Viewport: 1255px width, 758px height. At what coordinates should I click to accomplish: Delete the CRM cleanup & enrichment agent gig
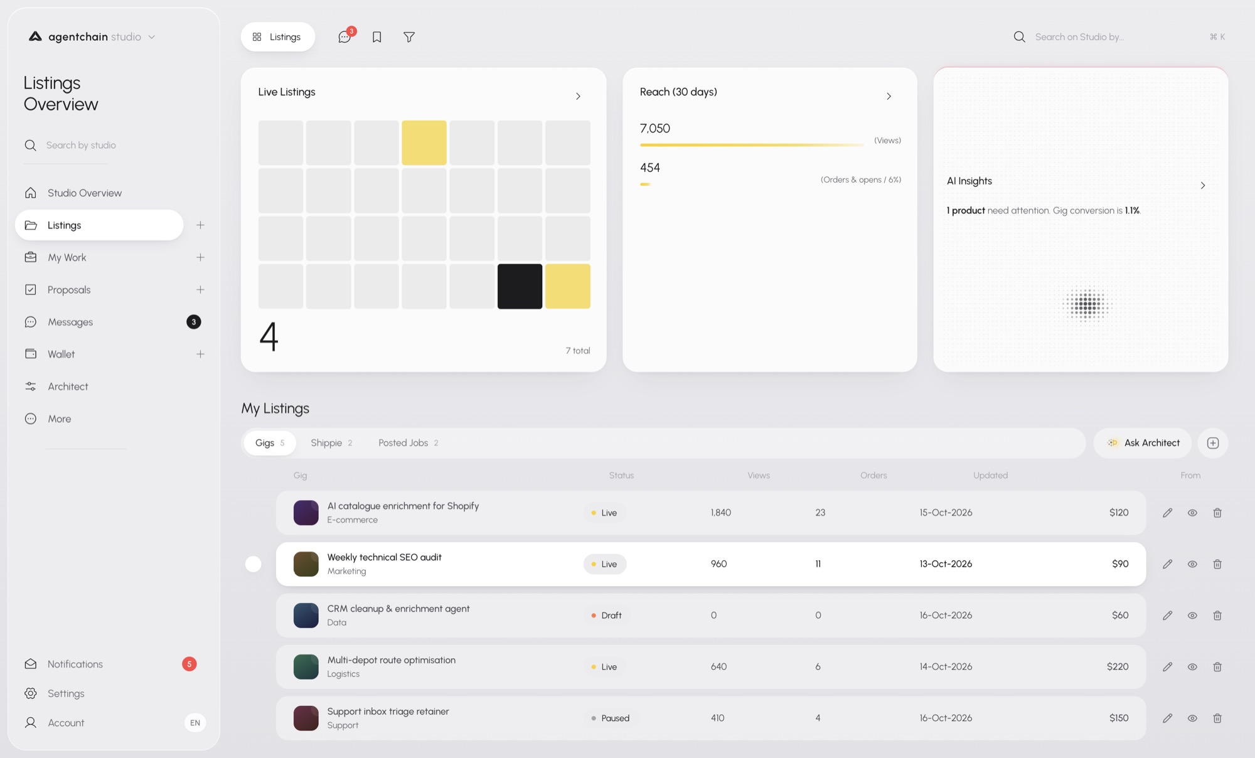pyautogui.click(x=1217, y=616)
